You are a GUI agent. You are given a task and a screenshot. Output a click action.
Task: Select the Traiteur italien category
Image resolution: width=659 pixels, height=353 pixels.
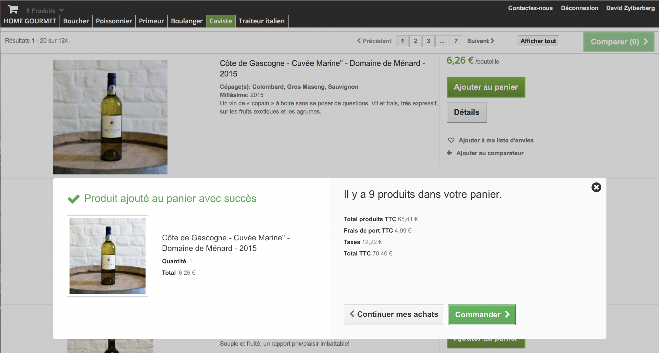click(x=261, y=21)
